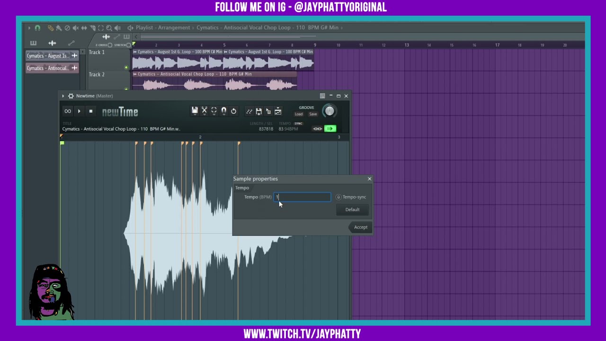Open the Newtime scissors edit menu

click(204, 111)
